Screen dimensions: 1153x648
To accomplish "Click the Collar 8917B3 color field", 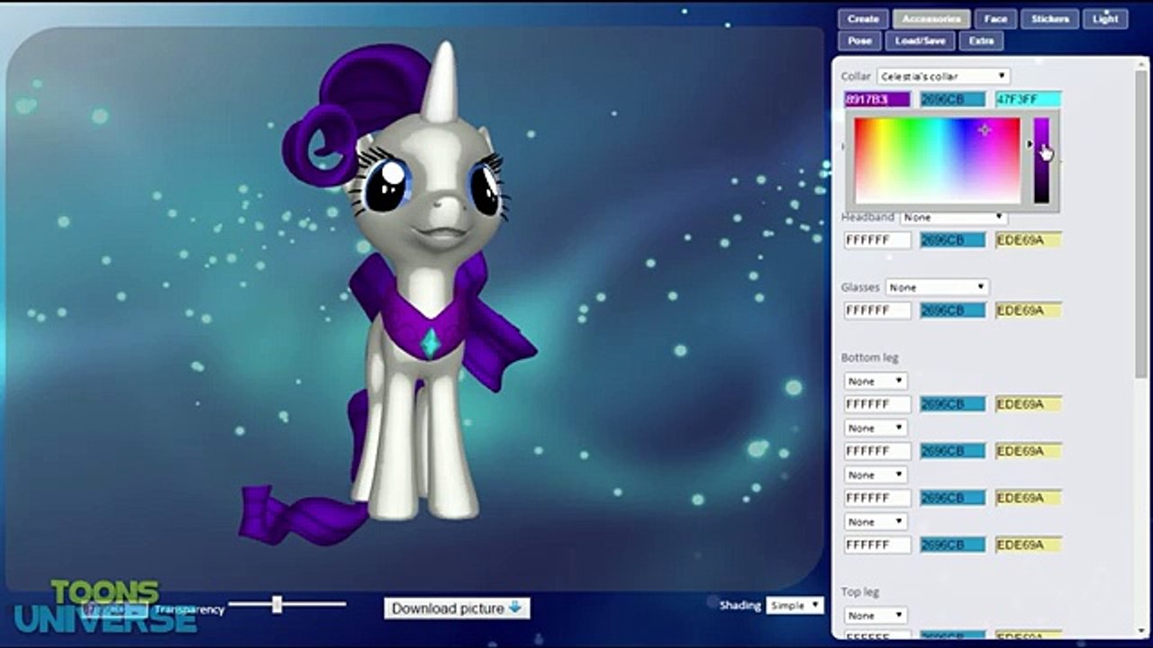I will click(x=877, y=100).
